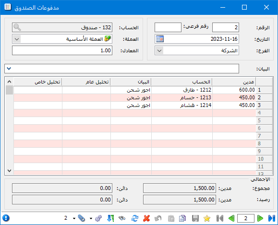278x225 pixels.
Task: Go to next record with green arrow
Action: pos(260,218)
